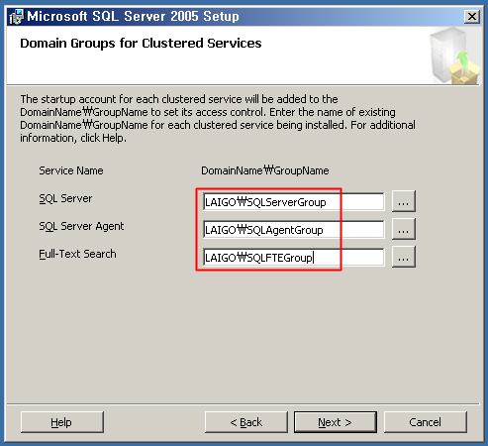
Task: Click 'Domain Groups for Clustered Services' heading
Action: tap(141, 44)
